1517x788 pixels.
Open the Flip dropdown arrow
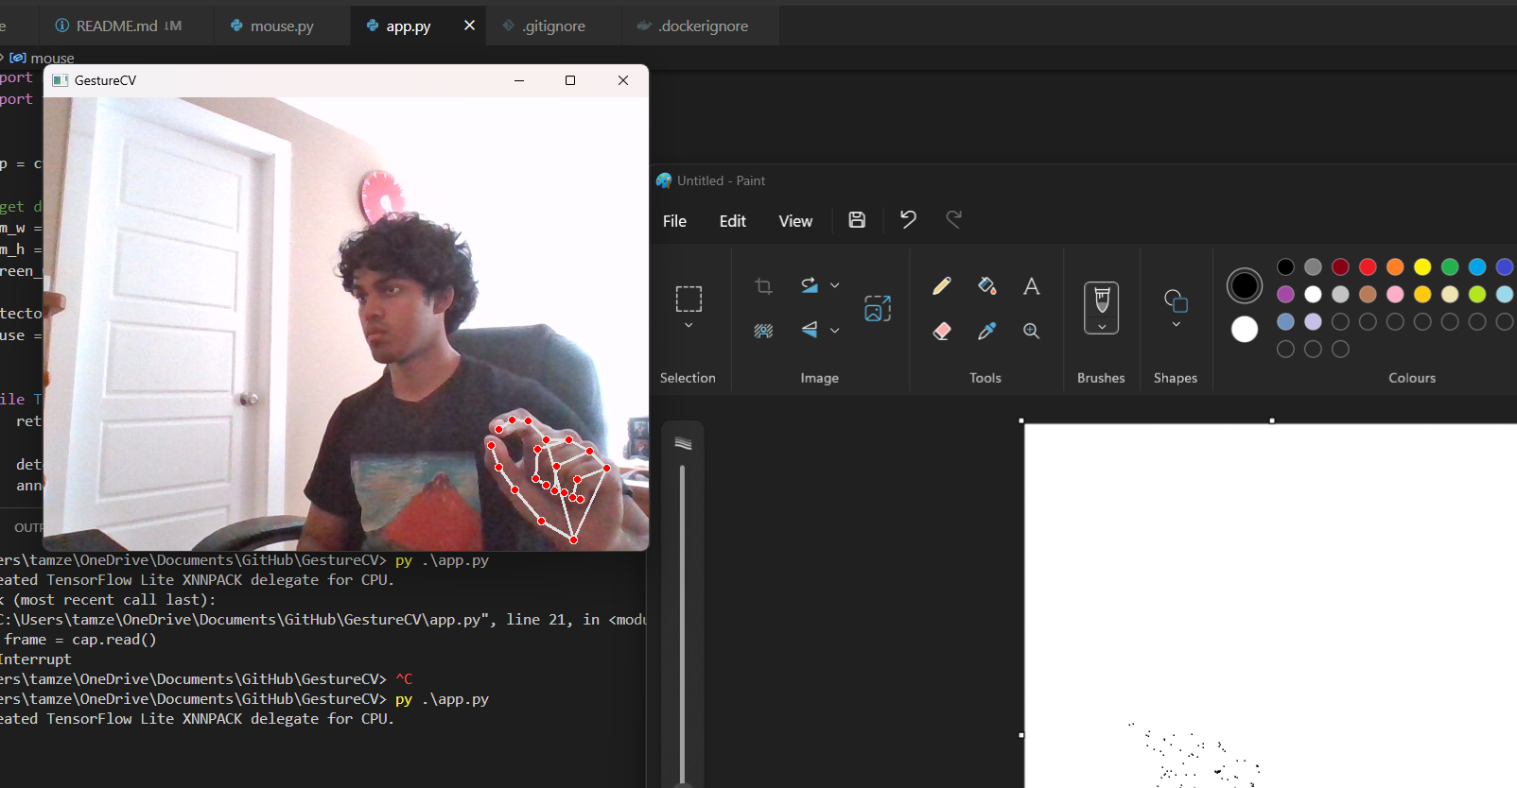click(x=834, y=331)
